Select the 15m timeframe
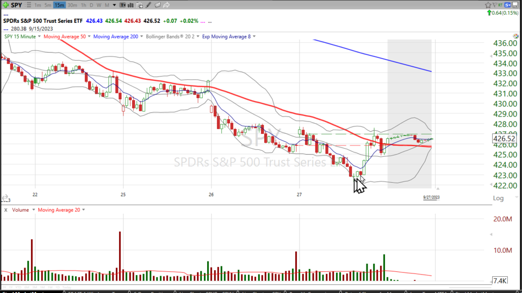522x293 pixels. [59, 5]
